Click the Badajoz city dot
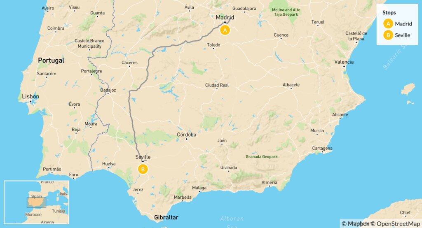Screen dimensions: 422x228 pos(108,94)
